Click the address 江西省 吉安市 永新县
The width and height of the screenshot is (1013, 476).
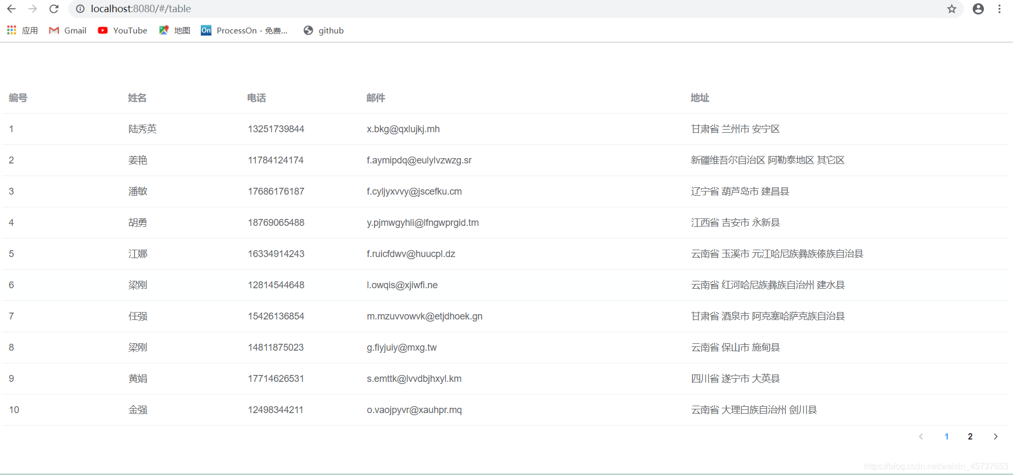click(x=735, y=223)
